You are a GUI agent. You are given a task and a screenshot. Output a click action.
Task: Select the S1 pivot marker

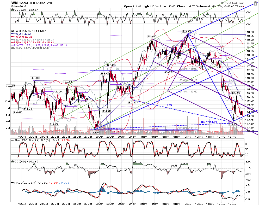click(x=230, y=112)
